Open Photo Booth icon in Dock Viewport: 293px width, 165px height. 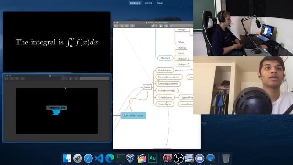[x=168, y=159]
